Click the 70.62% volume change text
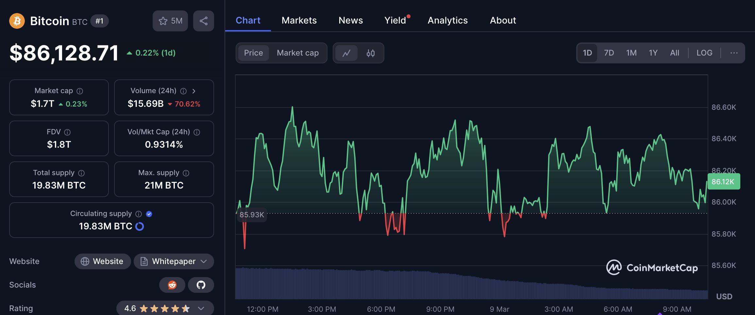 (x=187, y=104)
